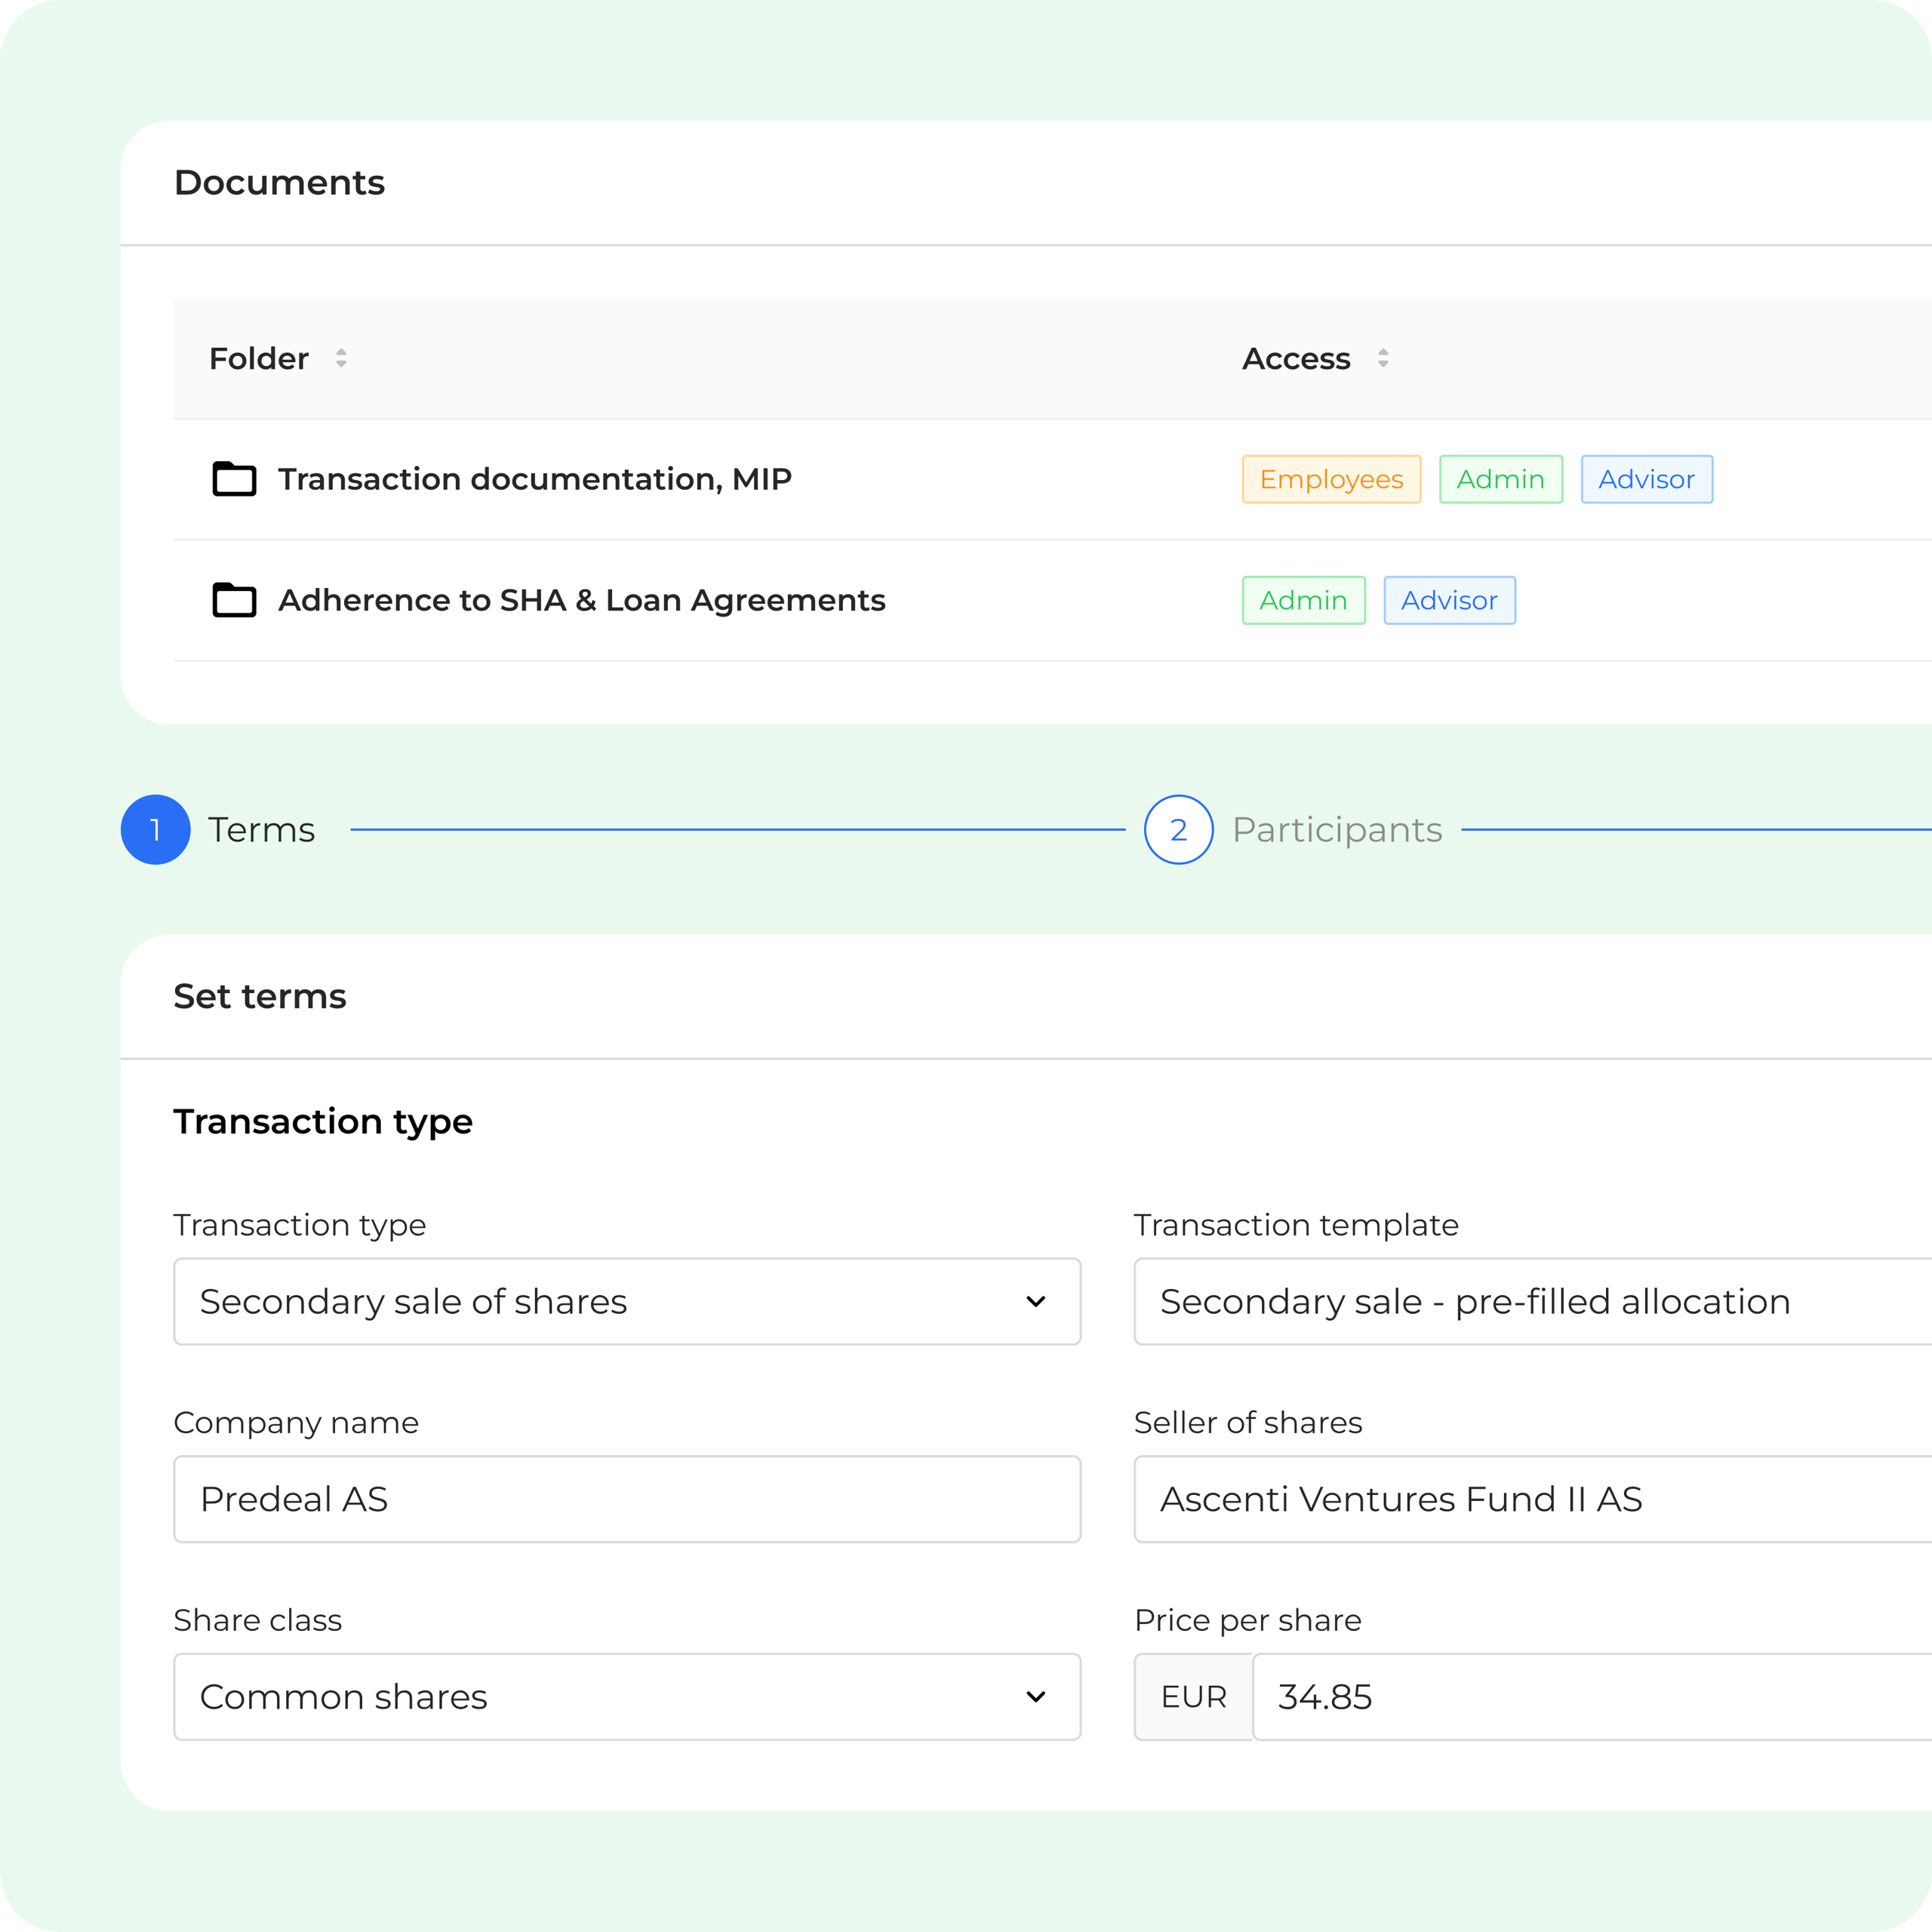The image size is (1932, 1932).
Task: Click Admin tag on Adherence to SHA row
Action: coord(1303,600)
